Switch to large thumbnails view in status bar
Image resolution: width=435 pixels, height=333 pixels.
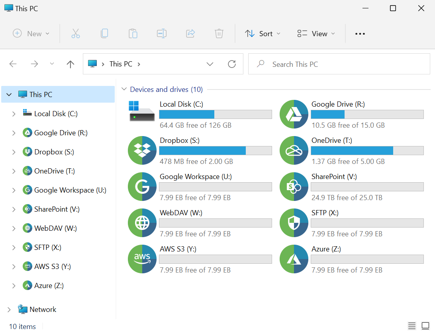coord(425,326)
